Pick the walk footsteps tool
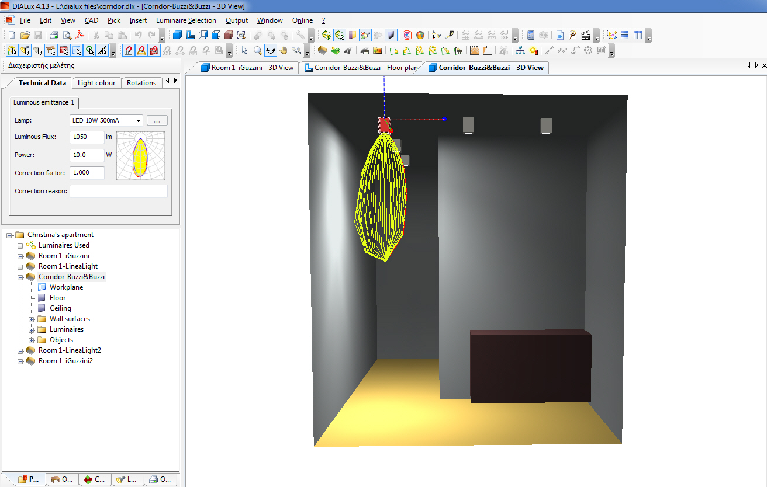This screenshot has height=487, width=767. (x=296, y=50)
